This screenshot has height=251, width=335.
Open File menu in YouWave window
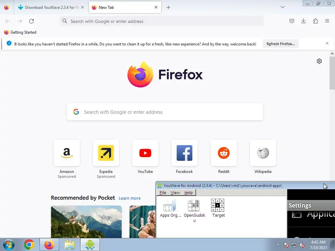coord(163,193)
